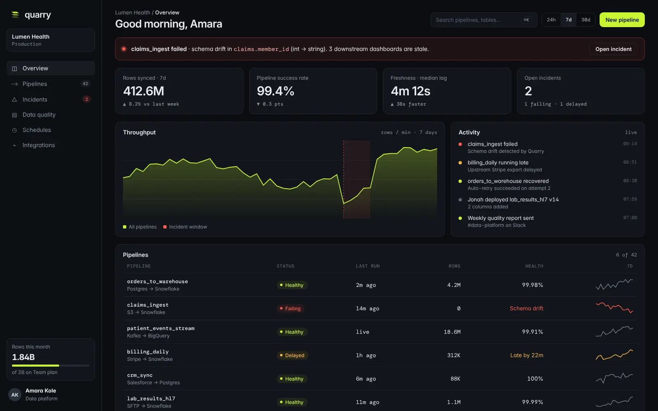The height and width of the screenshot is (411, 658).
Task: Go to Integrations in sidebar
Action: [x=51, y=145]
